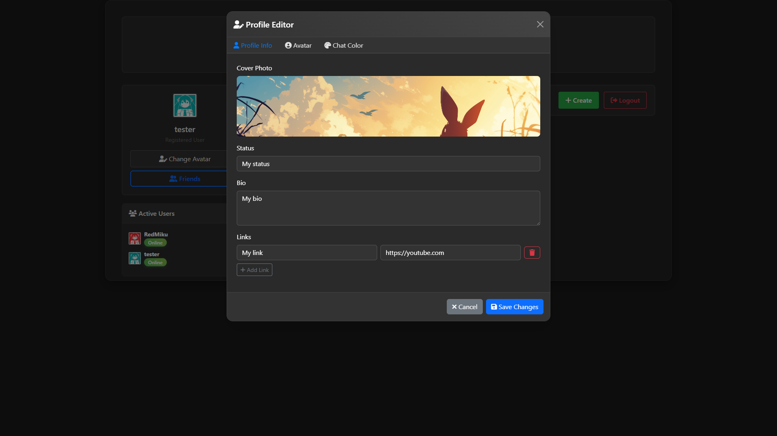The image size is (777, 436).
Task: Close the Profile Editor dialog
Action: (540, 25)
